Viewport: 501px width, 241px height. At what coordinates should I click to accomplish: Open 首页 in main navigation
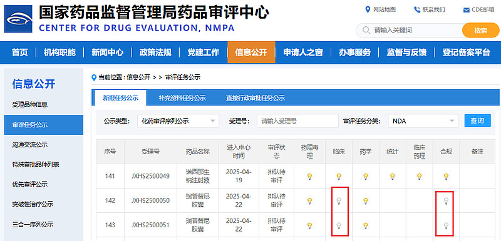pos(20,52)
